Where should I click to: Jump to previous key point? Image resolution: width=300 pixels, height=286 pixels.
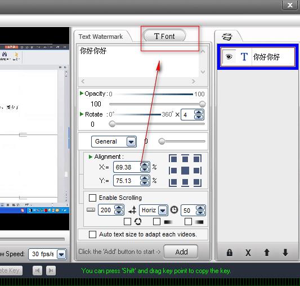(37, 270)
